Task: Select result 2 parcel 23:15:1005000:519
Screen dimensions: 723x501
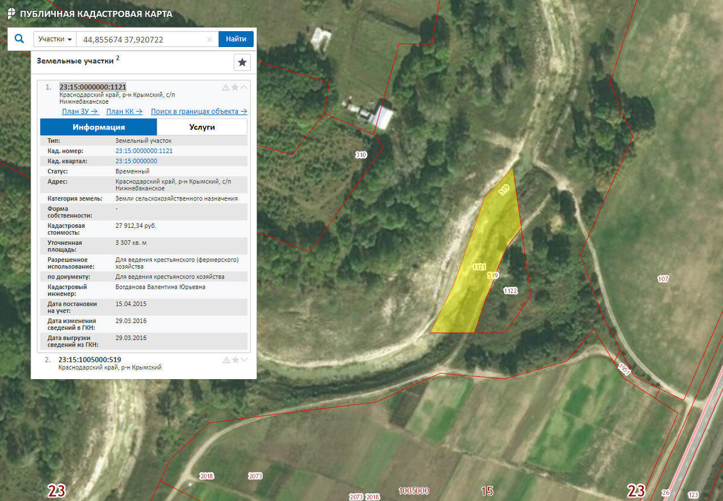Action: pyautogui.click(x=90, y=359)
